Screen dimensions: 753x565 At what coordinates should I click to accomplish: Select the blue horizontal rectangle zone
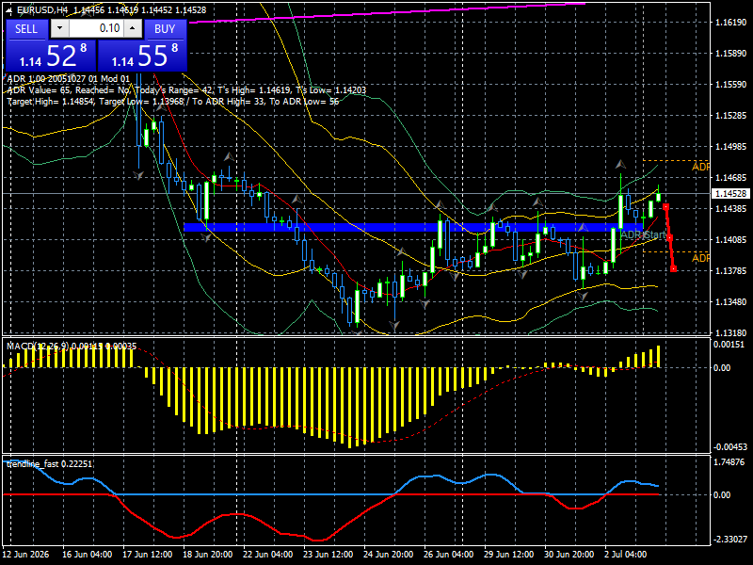[414, 227]
